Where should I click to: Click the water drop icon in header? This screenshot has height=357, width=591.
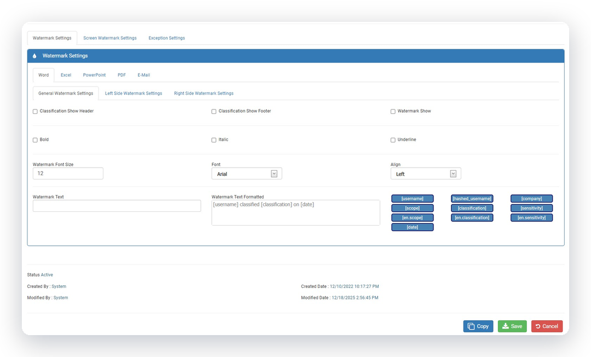[34, 56]
